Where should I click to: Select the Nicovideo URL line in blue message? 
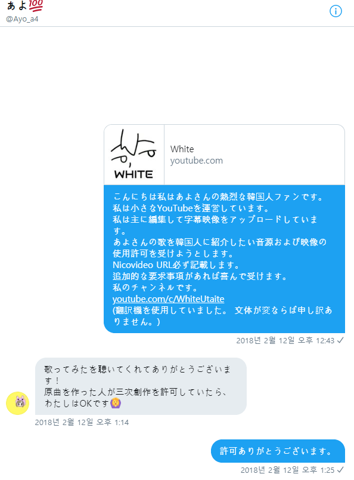[176, 265]
